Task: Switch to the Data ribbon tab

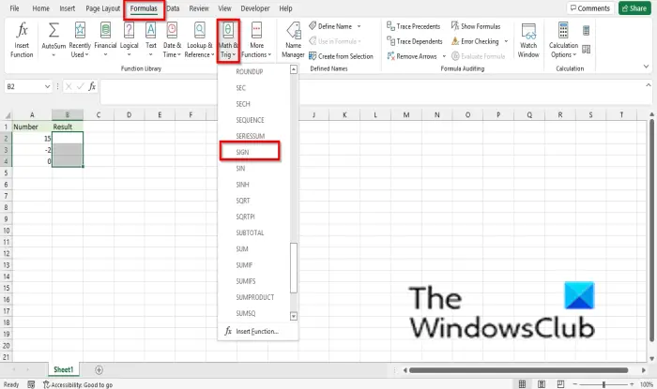Action: (x=173, y=8)
